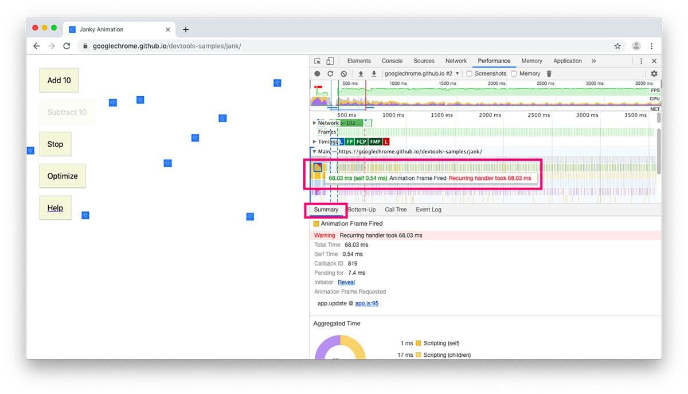Viewport: 688px width, 394px height.
Task: Open the Console panel
Action: coord(392,60)
